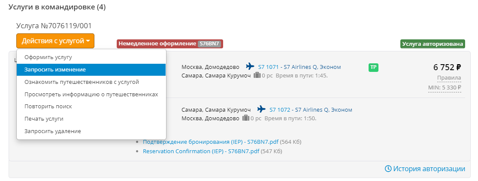Click the baggage icon for the Москва Домодедово arrival
This screenshot has height=181, width=478.
point(246,118)
